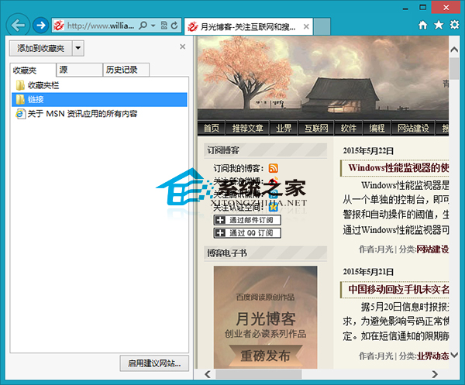Viewport: 465px width, 385px height.
Task: Switch to the 历史记录 tab
Action: [x=126, y=70]
